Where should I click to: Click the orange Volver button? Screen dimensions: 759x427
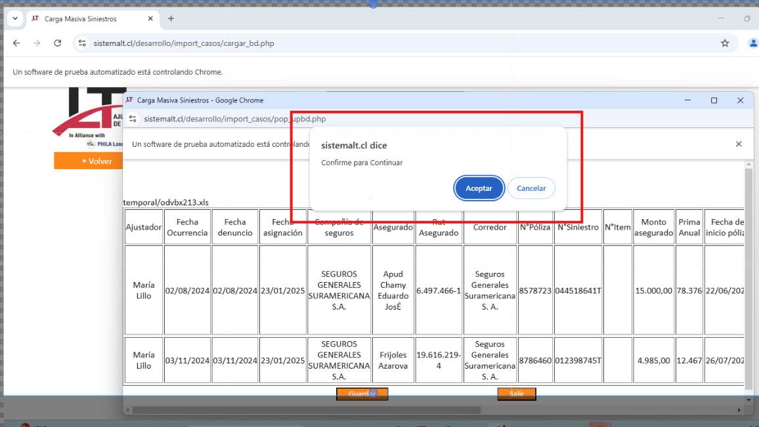click(x=89, y=161)
